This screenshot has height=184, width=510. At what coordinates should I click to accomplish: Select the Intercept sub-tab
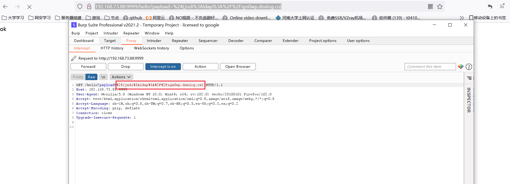pyautogui.click(x=82, y=48)
